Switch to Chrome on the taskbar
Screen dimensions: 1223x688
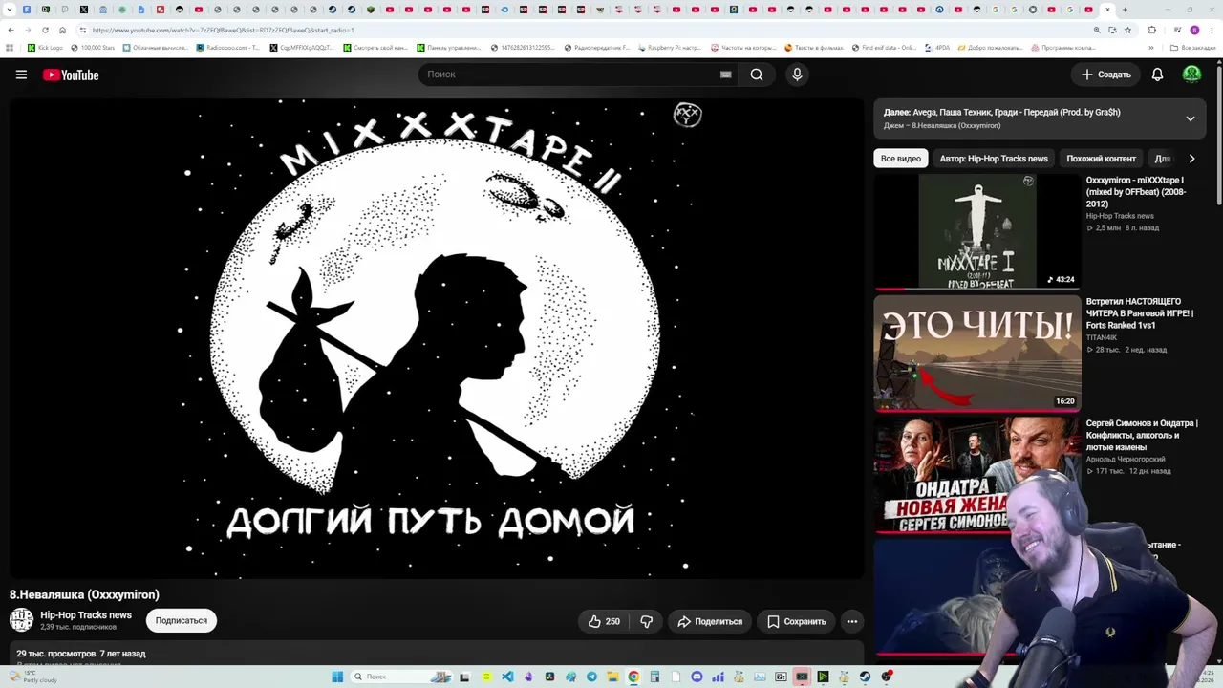click(633, 677)
